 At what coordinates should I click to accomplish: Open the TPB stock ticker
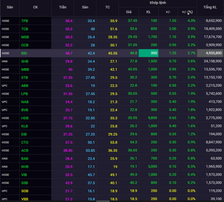pyautogui.click(x=25, y=21)
